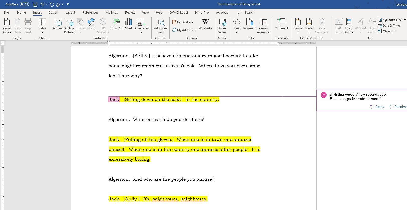Viewport: 407px width, 210px height.
Task: Click the comment text 'He also sips his refreshment!'
Action: tap(355, 99)
